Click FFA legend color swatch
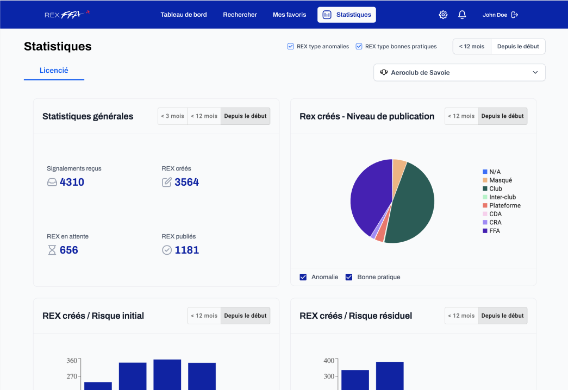Image resolution: width=568 pixels, height=390 pixels. [x=485, y=231]
